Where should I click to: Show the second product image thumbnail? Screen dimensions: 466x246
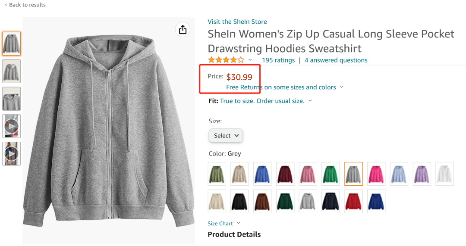tap(11, 71)
